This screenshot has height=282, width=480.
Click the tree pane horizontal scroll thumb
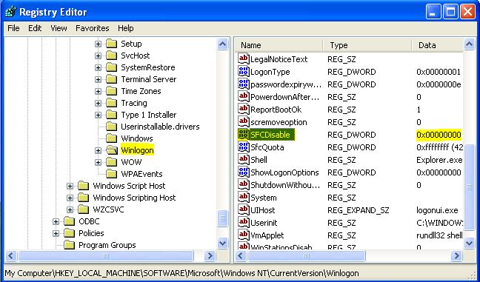(x=106, y=255)
